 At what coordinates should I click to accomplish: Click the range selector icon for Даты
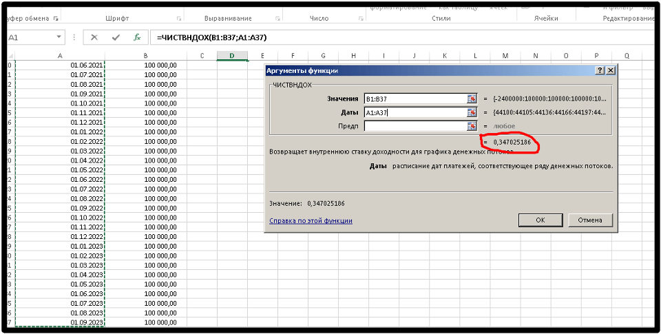pyautogui.click(x=472, y=112)
